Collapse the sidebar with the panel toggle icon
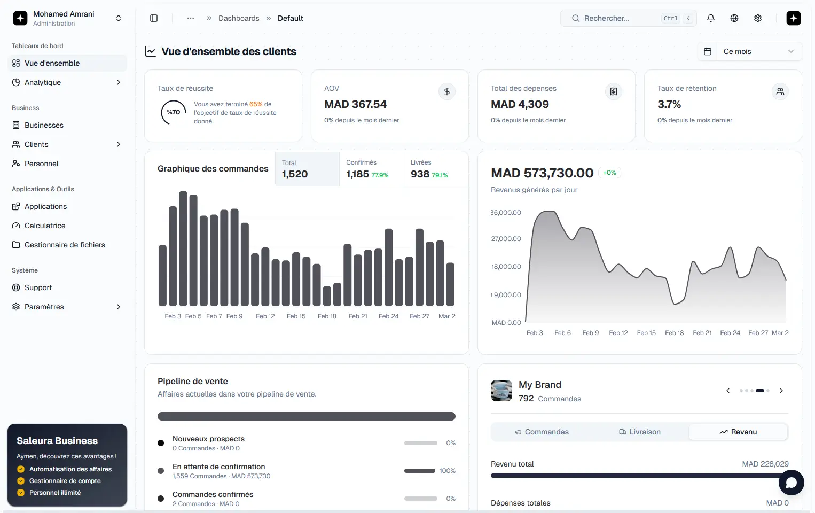This screenshot has width=815, height=513. [x=154, y=18]
